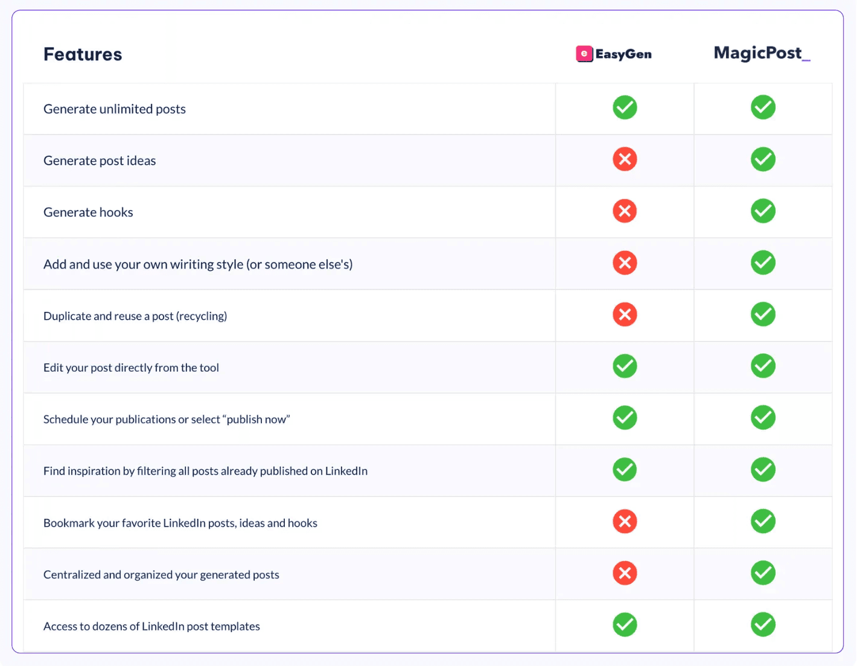The image size is (857, 666).
Task: Click the EasyGen logo in the header
Action: [x=614, y=54]
